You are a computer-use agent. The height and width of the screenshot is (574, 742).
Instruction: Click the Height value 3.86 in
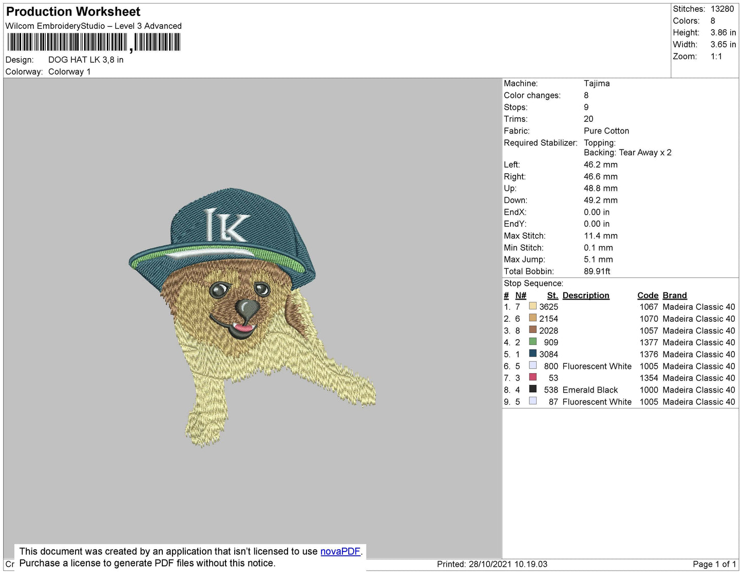[x=723, y=32]
